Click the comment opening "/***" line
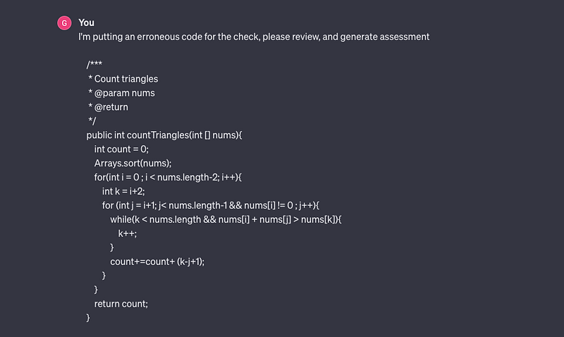This screenshot has height=337, width=564. tap(94, 64)
